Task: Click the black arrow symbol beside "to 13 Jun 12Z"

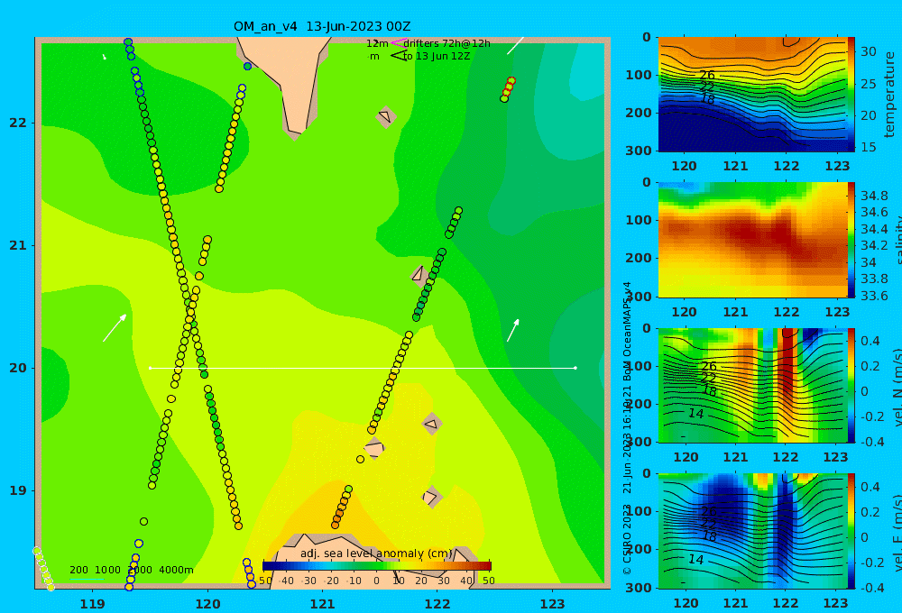Action: [x=398, y=55]
